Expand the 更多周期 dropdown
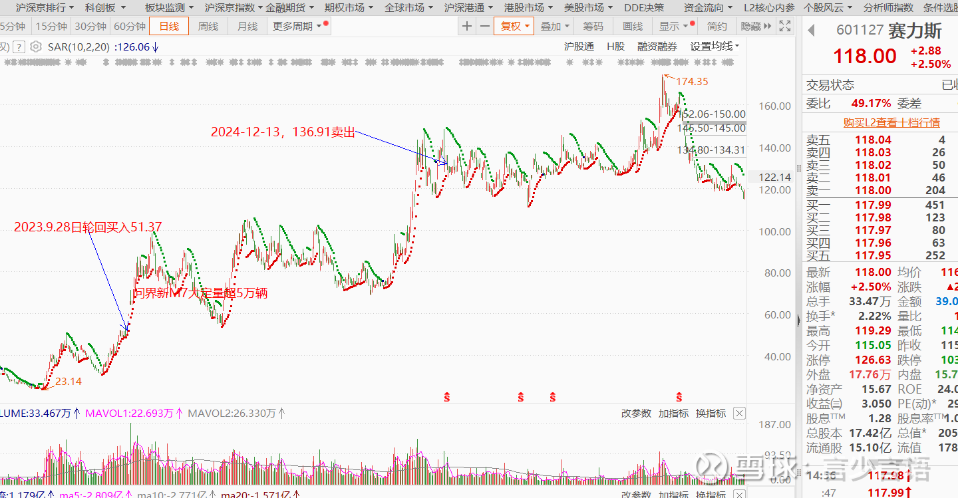958x498 pixels. click(297, 26)
